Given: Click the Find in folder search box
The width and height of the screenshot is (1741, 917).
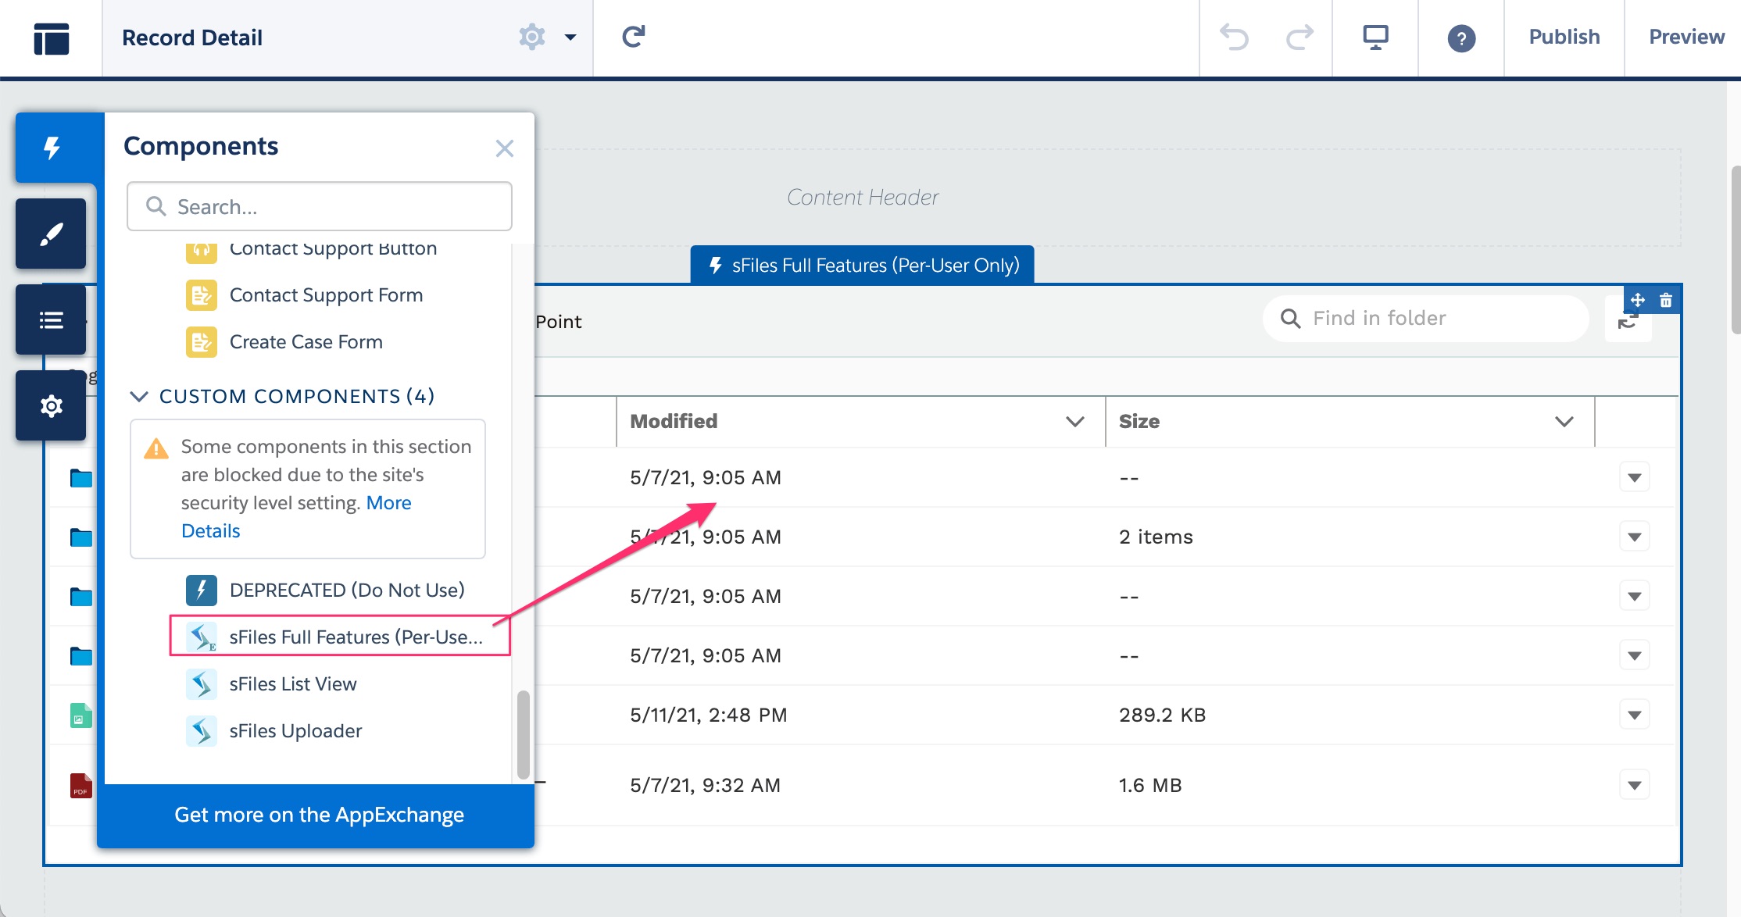Looking at the screenshot, I should (1426, 319).
